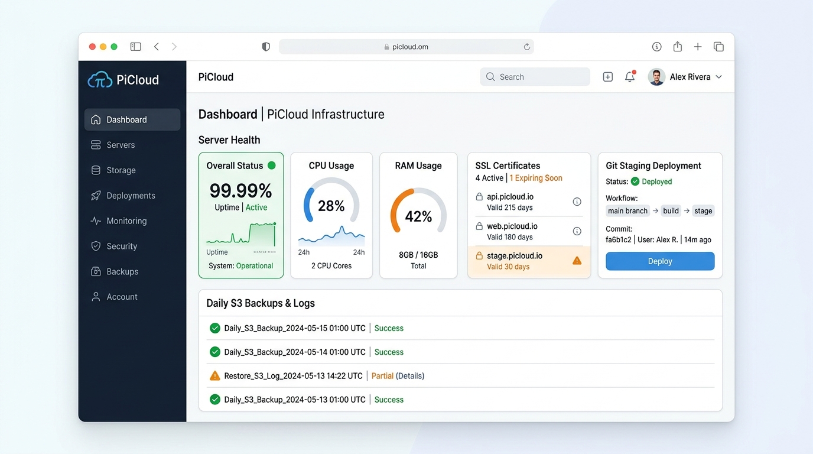The image size is (813, 454).
Task: Reload the page with the refresh icon
Action: [x=526, y=47]
